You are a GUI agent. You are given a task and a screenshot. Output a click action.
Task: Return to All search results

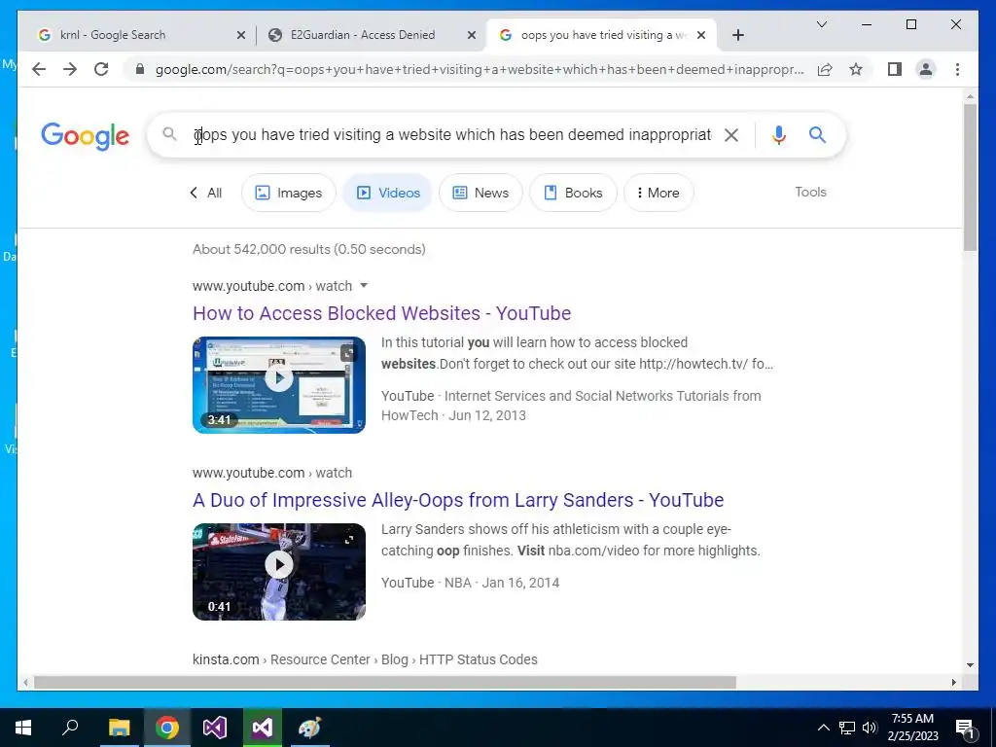[206, 193]
